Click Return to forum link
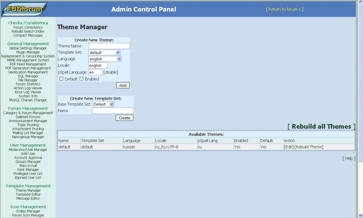 [x=284, y=9]
